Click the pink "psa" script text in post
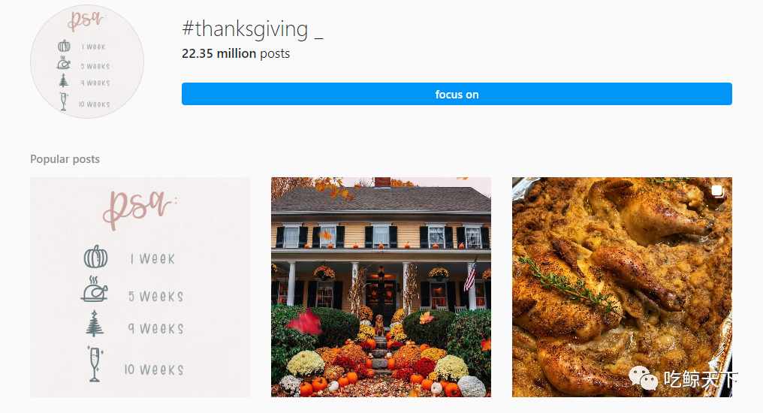The width and height of the screenshot is (763, 413). pyautogui.click(x=139, y=208)
